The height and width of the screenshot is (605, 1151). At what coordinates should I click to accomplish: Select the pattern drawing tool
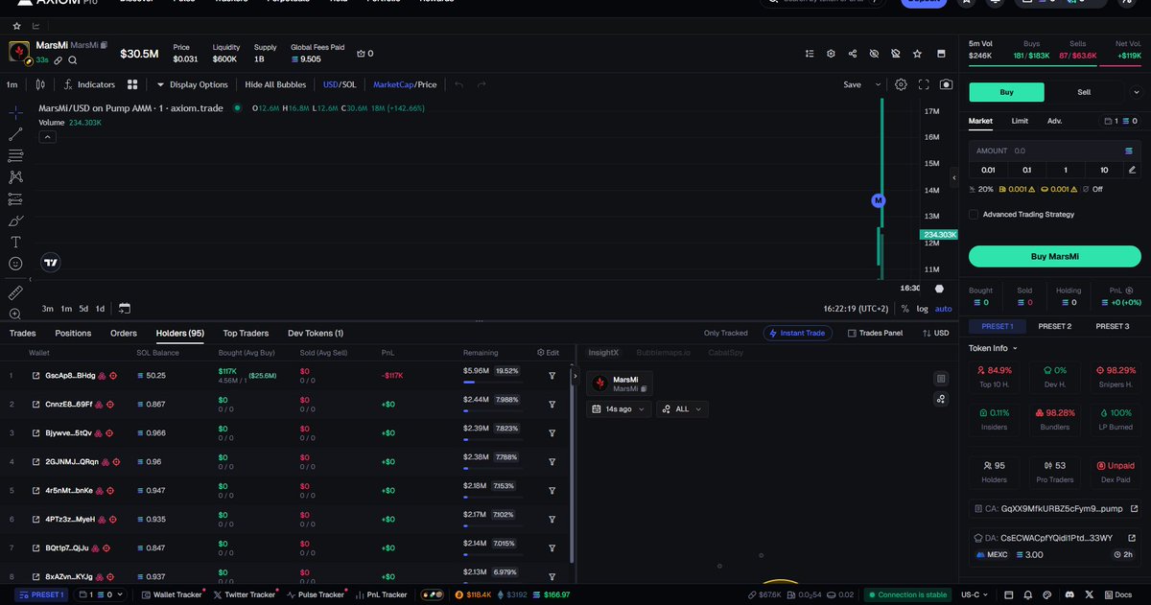pyautogui.click(x=15, y=177)
